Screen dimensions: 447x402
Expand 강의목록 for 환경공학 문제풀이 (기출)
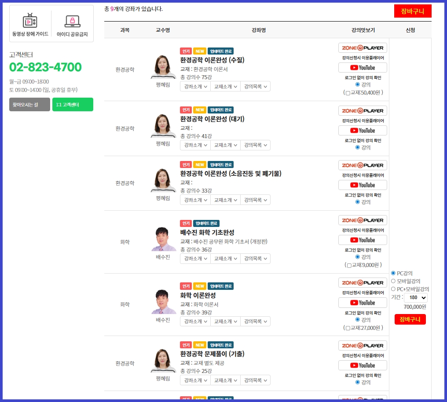[256, 380]
